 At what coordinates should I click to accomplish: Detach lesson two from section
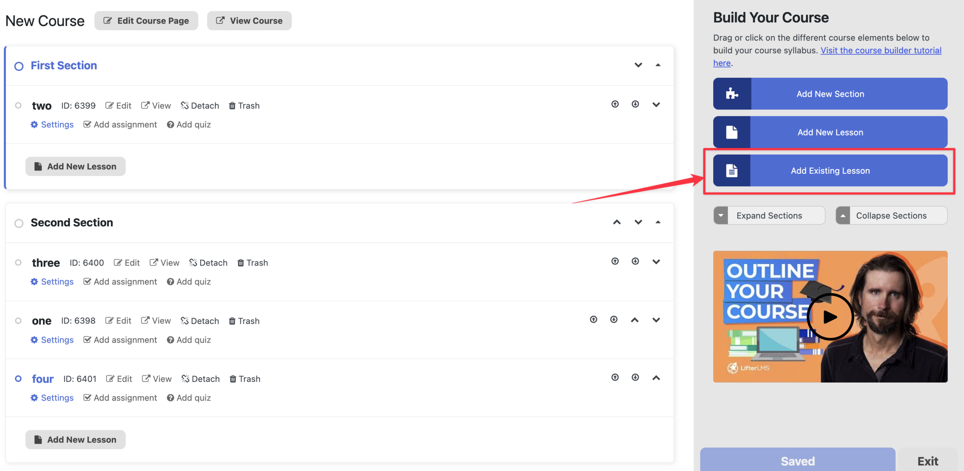tap(200, 106)
